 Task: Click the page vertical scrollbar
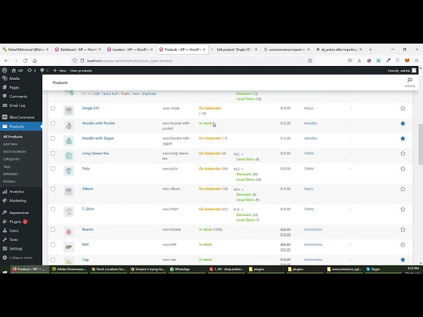point(420,144)
